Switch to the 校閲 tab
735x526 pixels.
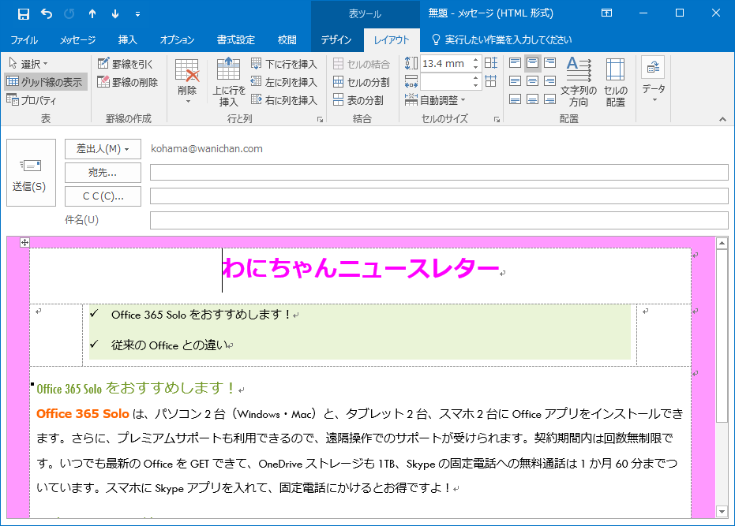[x=287, y=40]
